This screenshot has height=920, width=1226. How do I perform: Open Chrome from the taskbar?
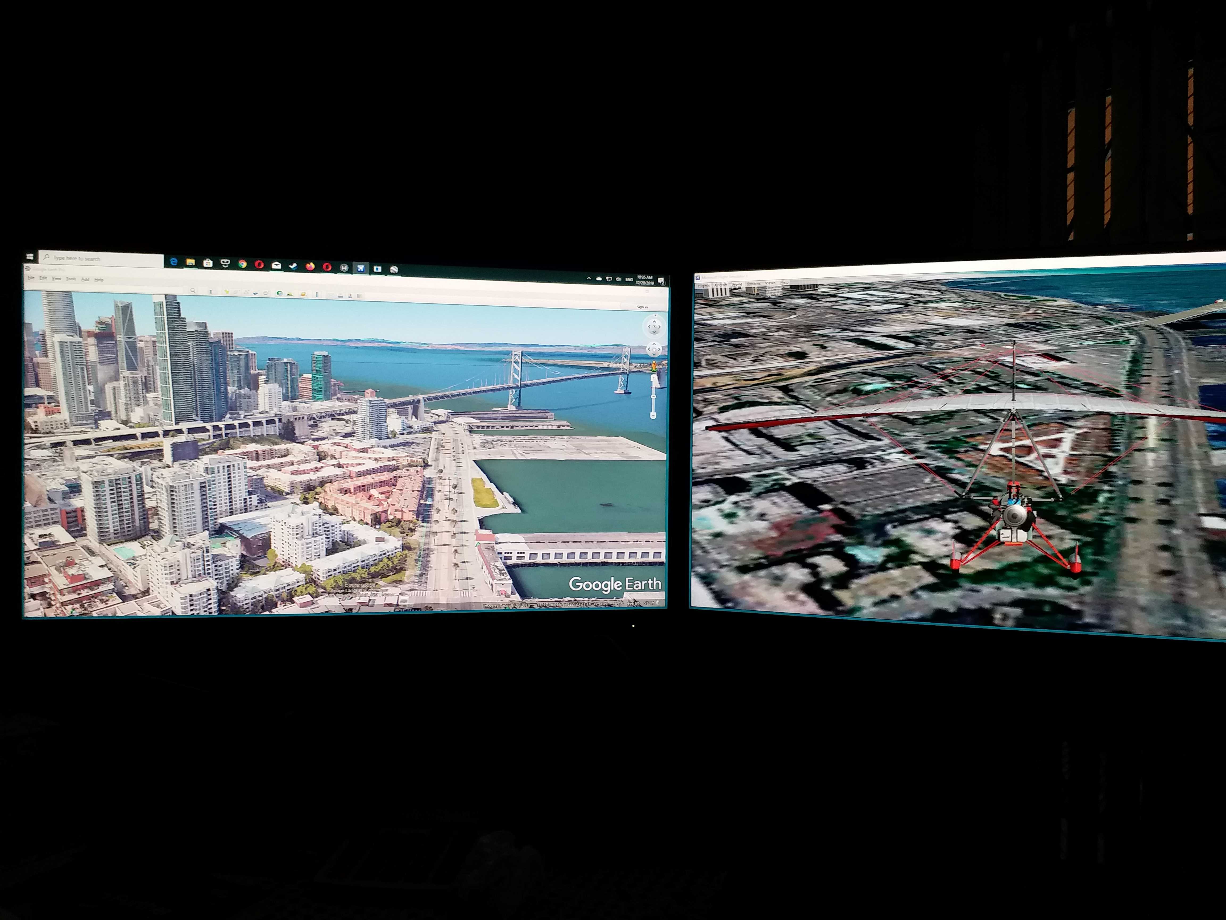242,264
